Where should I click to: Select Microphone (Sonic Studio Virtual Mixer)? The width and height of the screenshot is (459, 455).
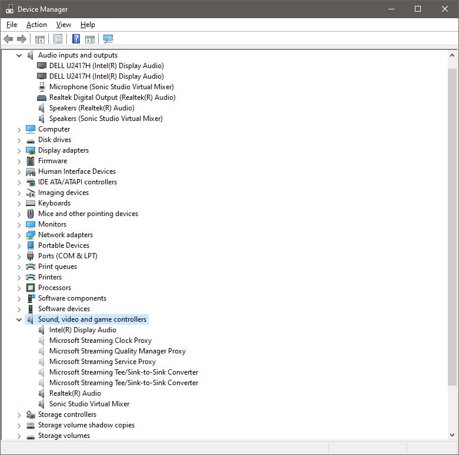click(x=112, y=87)
